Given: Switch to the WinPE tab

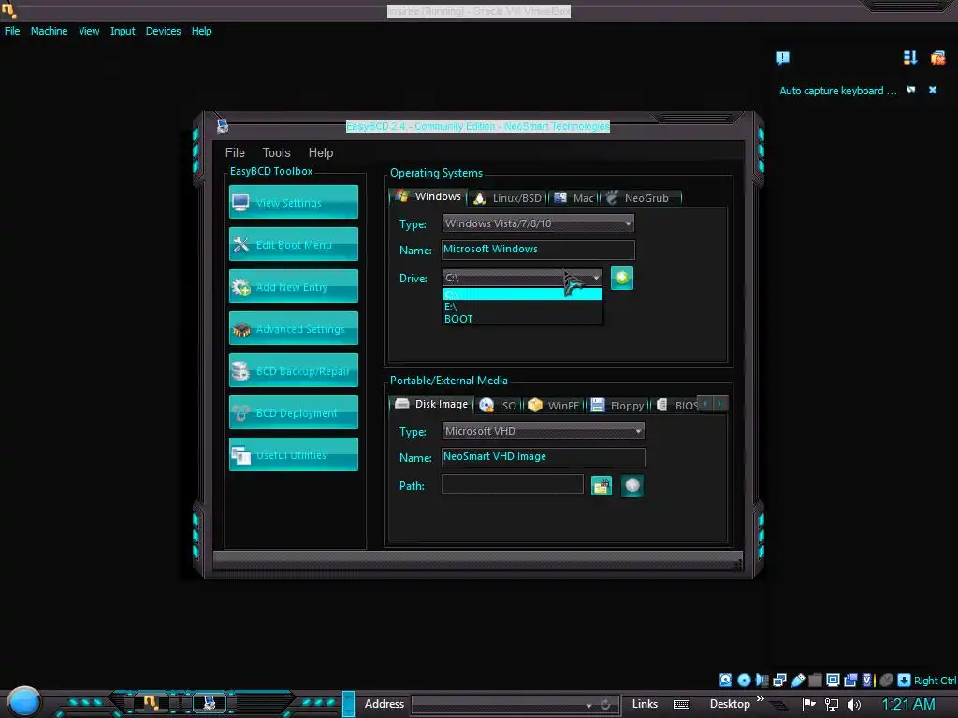Looking at the screenshot, I should pyautogui.click(x=554, y=406).
